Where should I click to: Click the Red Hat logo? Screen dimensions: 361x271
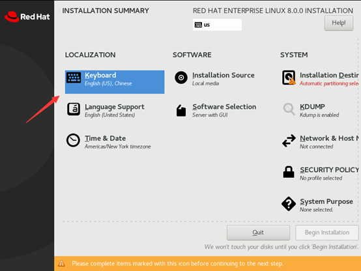[27, 16]
